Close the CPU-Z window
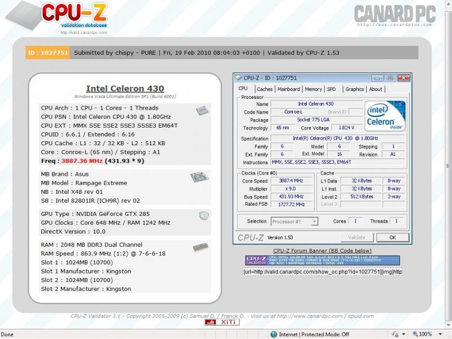 [404, 78]
